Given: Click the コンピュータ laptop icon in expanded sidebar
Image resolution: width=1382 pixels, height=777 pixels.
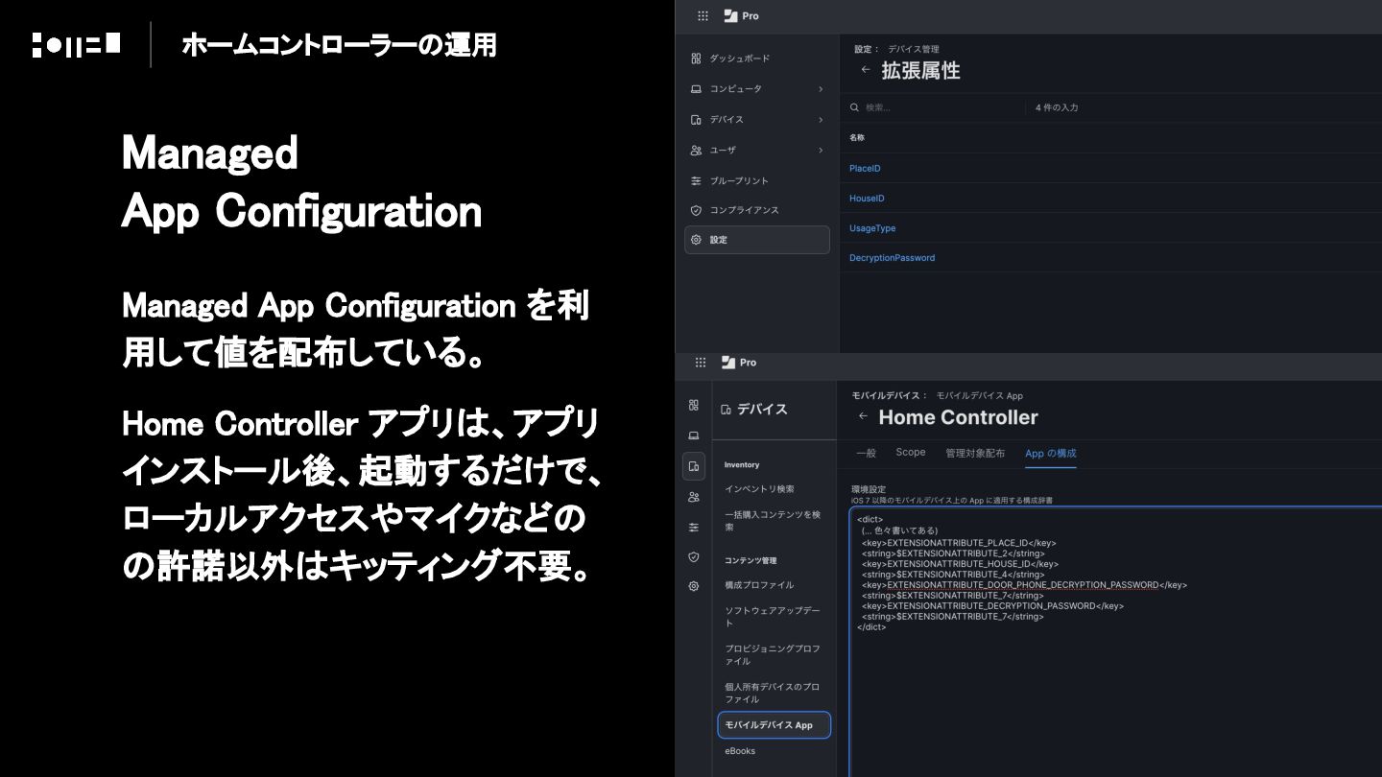Looking at the screenshot, I should click(696, 89).
